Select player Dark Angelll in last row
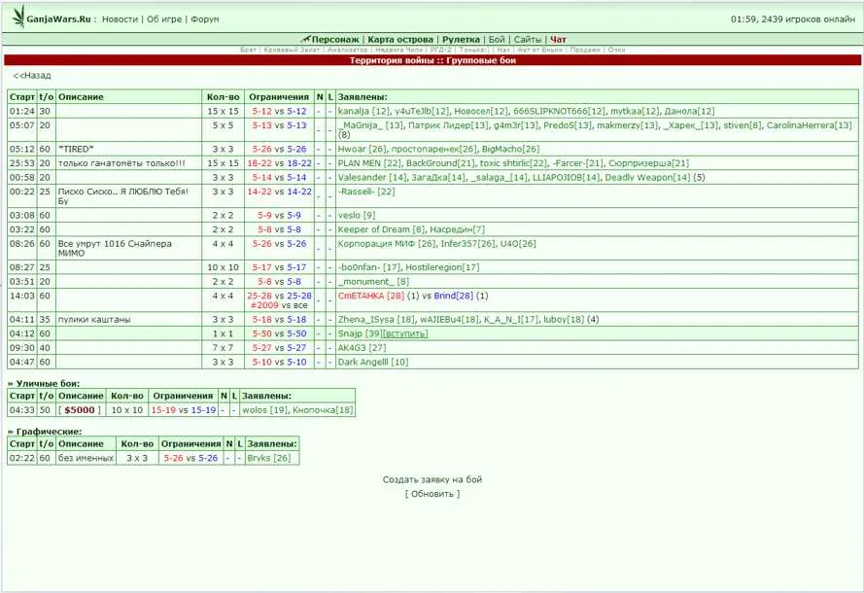This screenshot has height=593, width=864. tap(363, 363)
